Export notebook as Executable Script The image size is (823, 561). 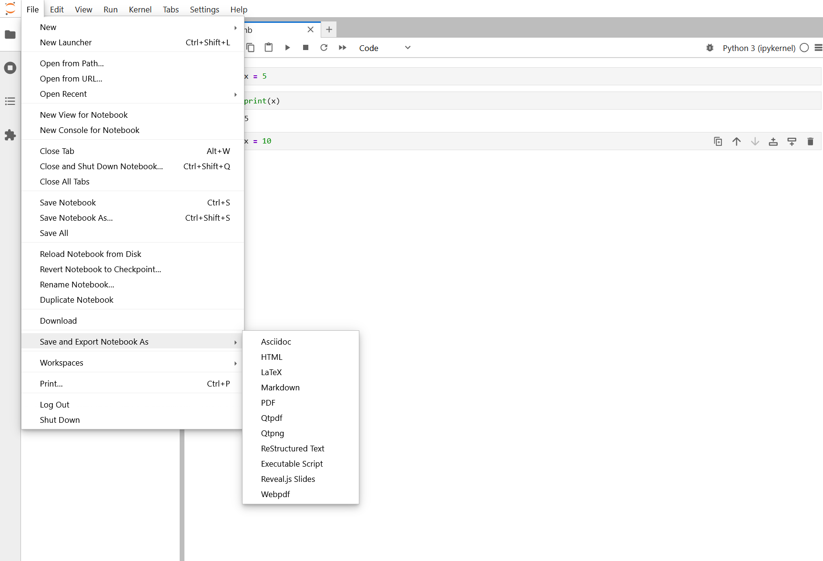[301, 464]
